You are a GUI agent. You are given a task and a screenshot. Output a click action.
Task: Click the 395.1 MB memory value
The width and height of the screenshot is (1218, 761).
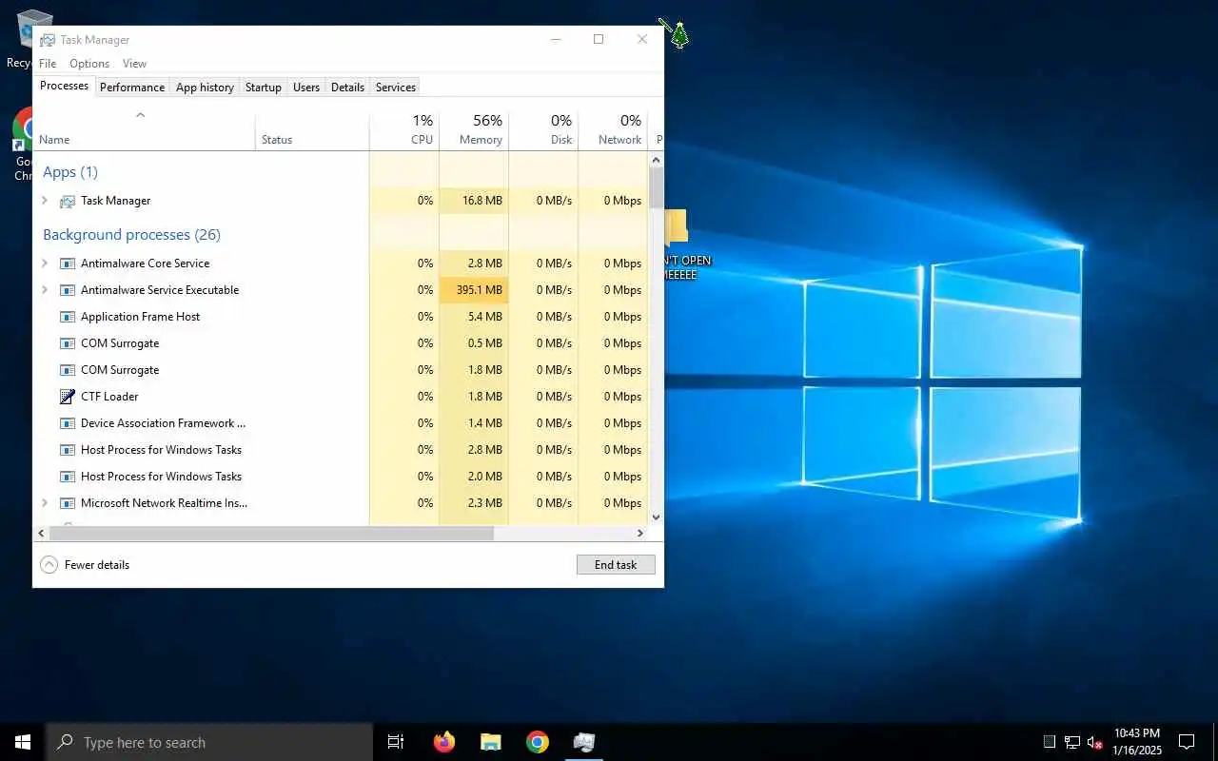[479, 290]
